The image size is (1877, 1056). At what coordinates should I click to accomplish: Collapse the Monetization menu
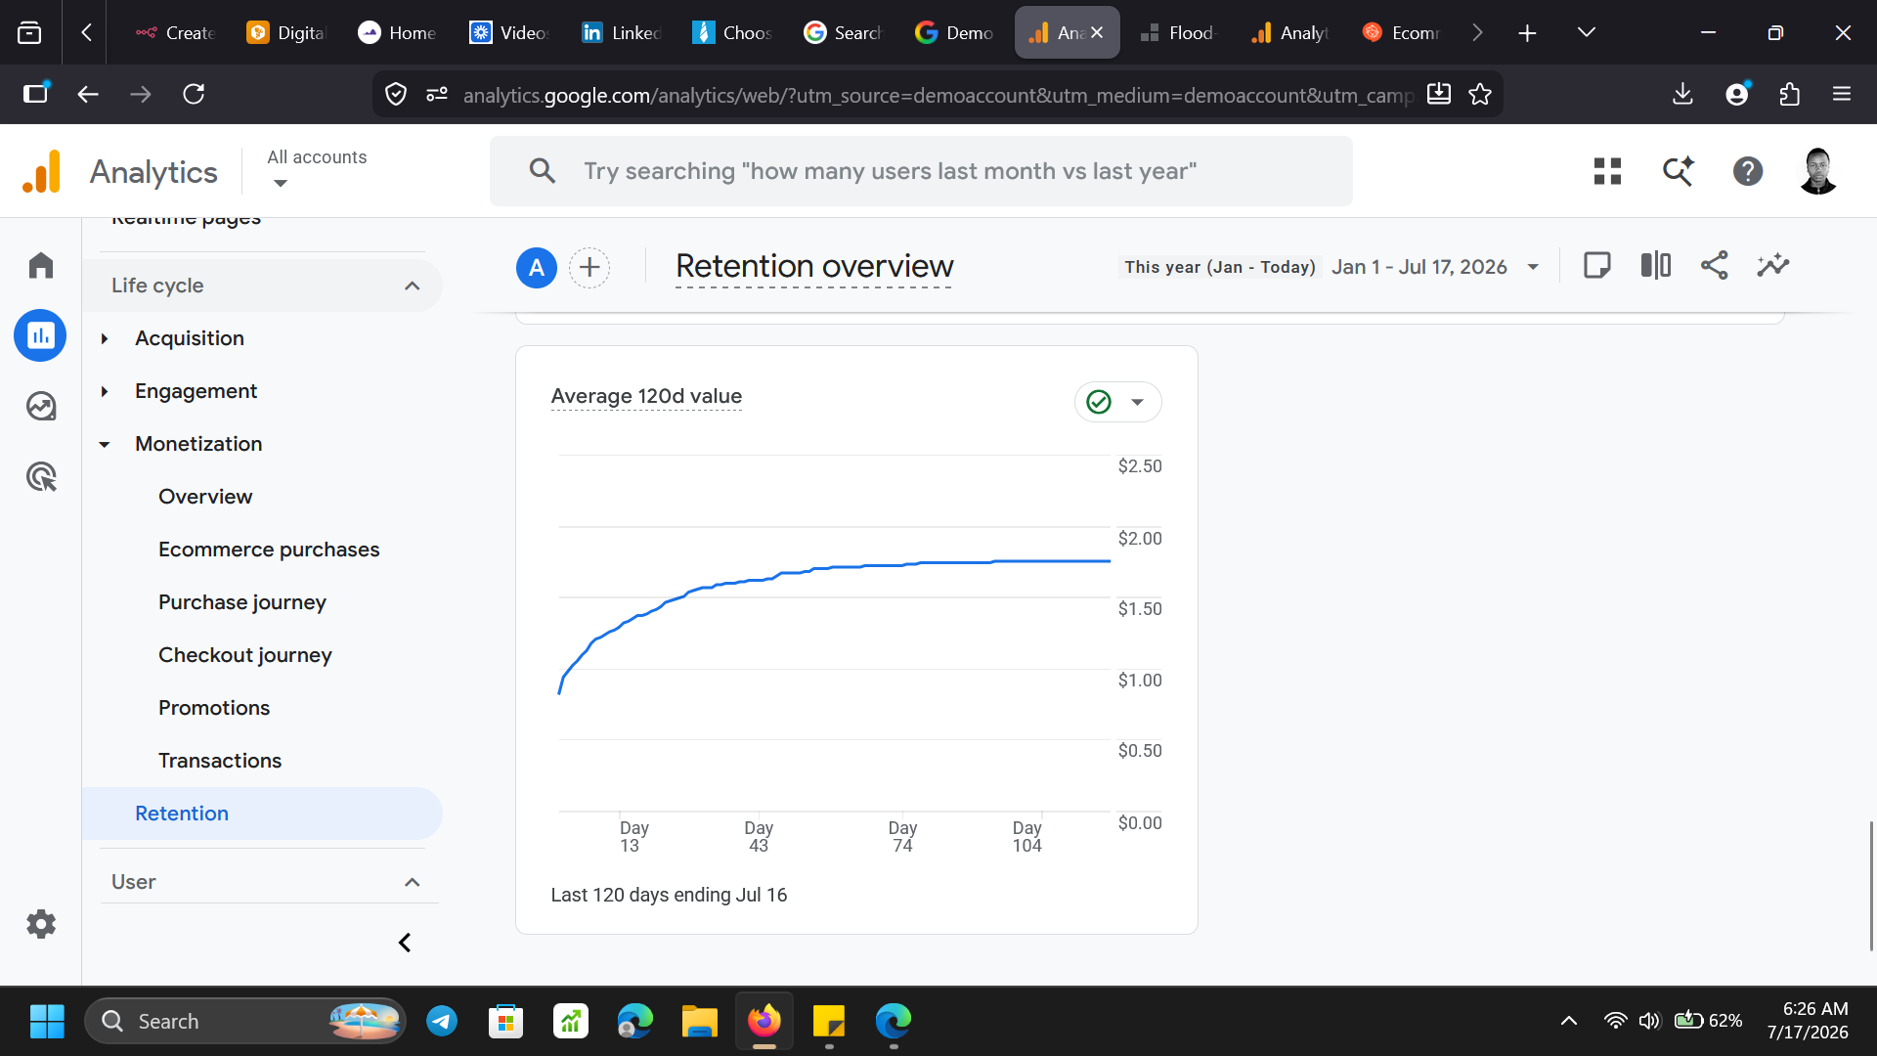point(105,444)
